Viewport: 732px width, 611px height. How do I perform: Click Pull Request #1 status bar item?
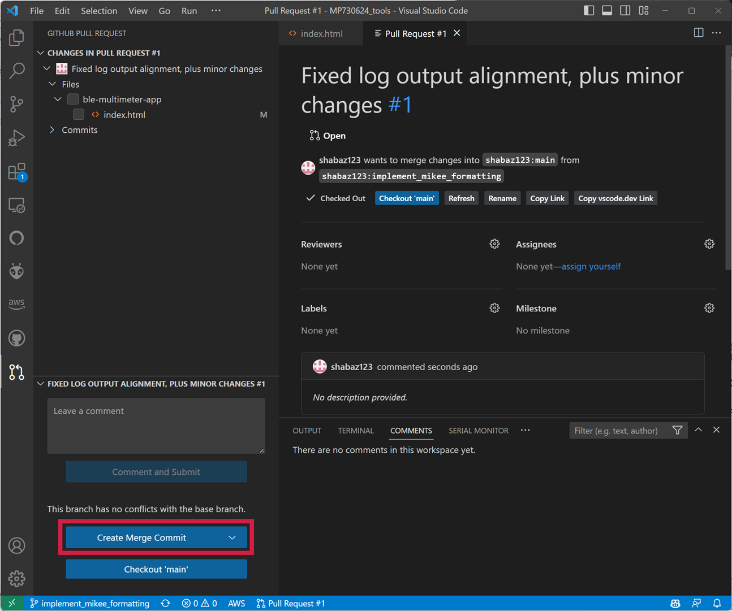tap(291, 603)
